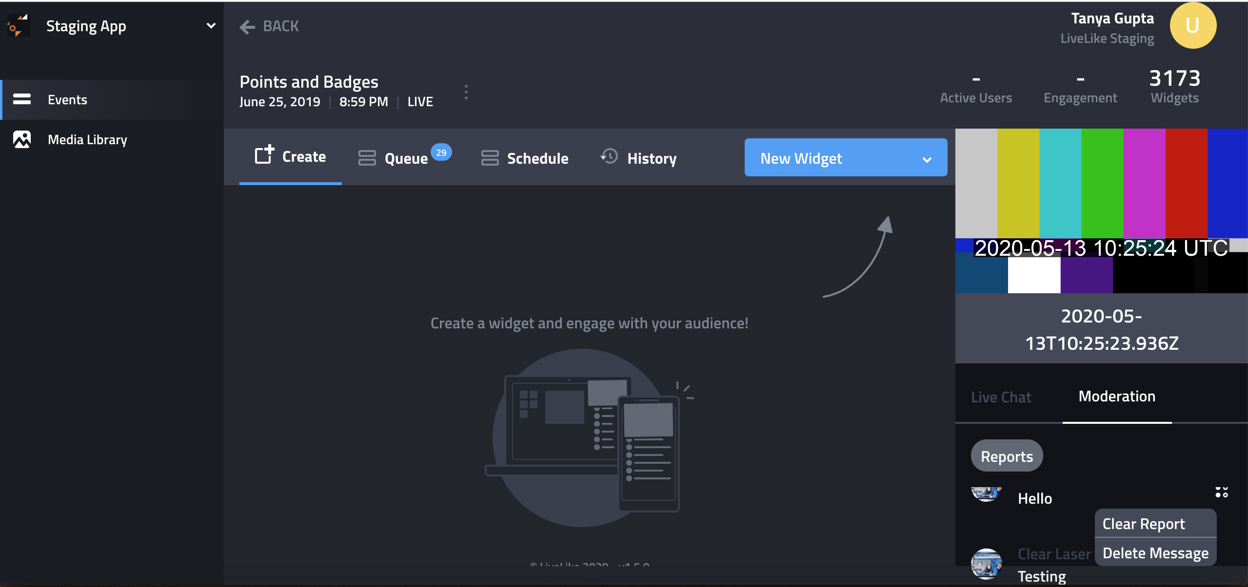The image size is (1248, 587).
Task: Click the Schedule stack icon
Action: click(x=490, y=158)
